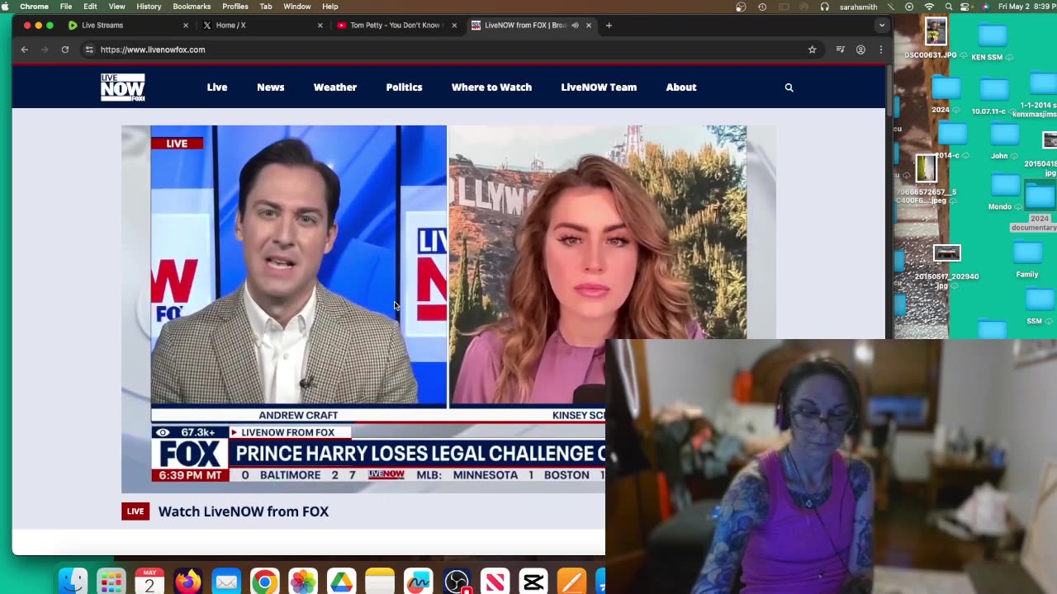Open search on the LiveNOW site
The width and height of the screenshot is (1057, 594).
(x=789, y=87)
